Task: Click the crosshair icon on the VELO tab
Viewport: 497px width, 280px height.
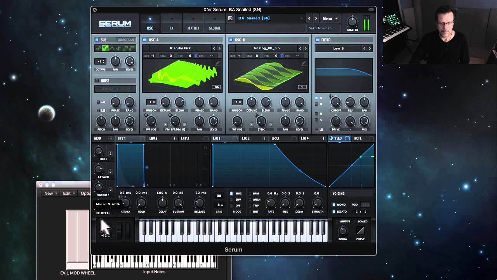Action: (x=330, y=138)
